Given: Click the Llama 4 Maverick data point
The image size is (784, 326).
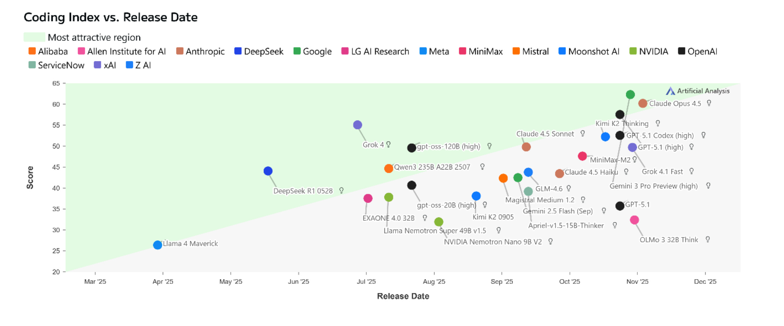Looking at the screenshot, I should 158,245.
